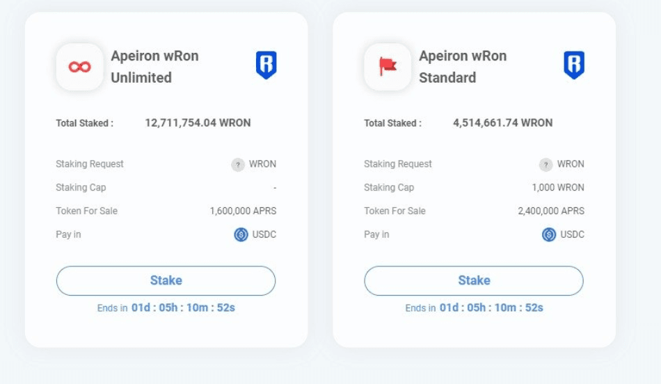Click the countdown timer on Unlimited card

click(x=183, y=307)
